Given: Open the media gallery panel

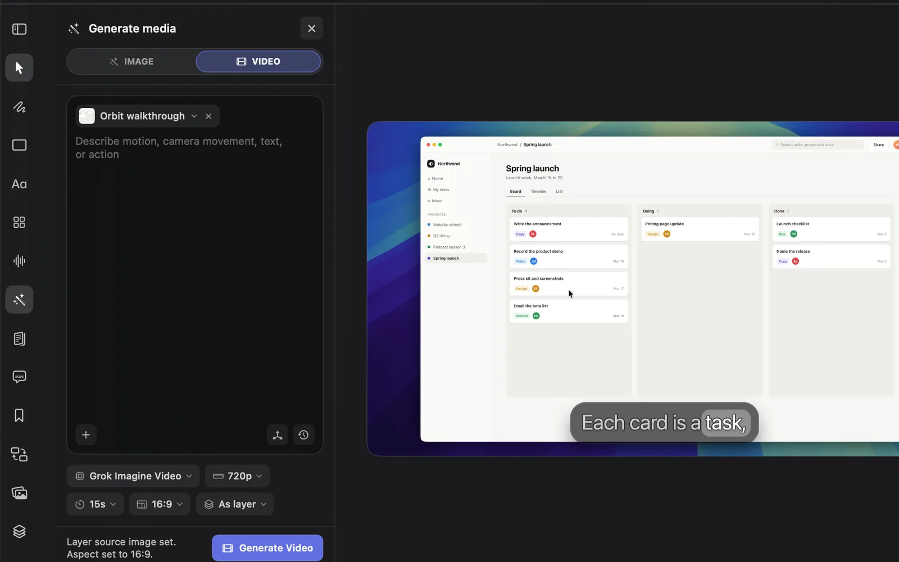Looking at the screenshot, I should coord(19,493).
